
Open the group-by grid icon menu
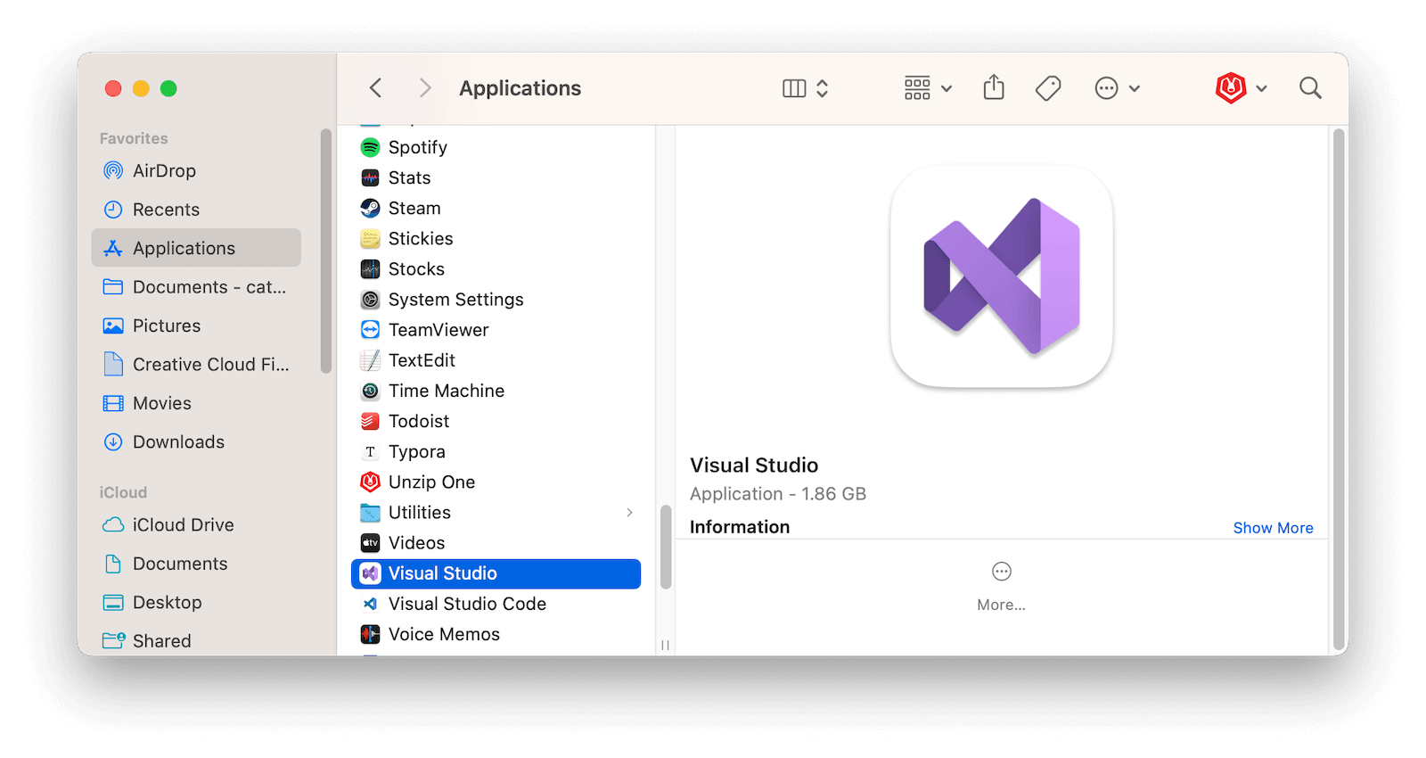(x=917, y=87)
